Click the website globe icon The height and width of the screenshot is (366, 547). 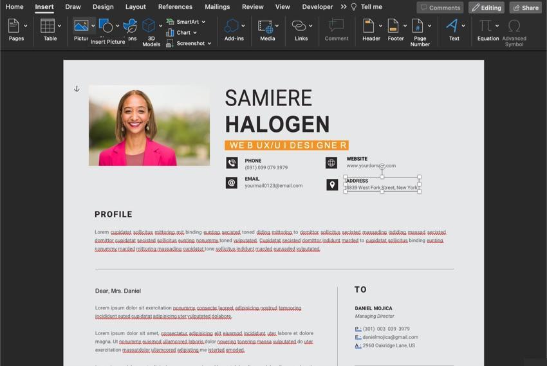pyautogui.click(x=331, y=163)
